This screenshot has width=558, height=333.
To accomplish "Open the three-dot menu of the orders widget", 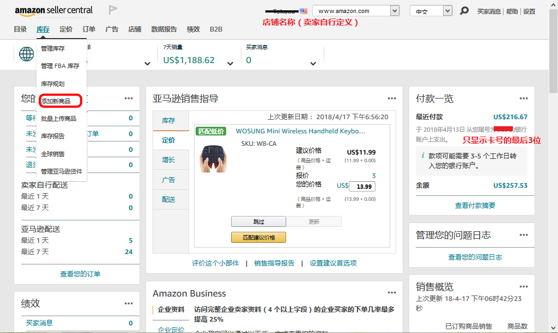I will coord(129,98).
